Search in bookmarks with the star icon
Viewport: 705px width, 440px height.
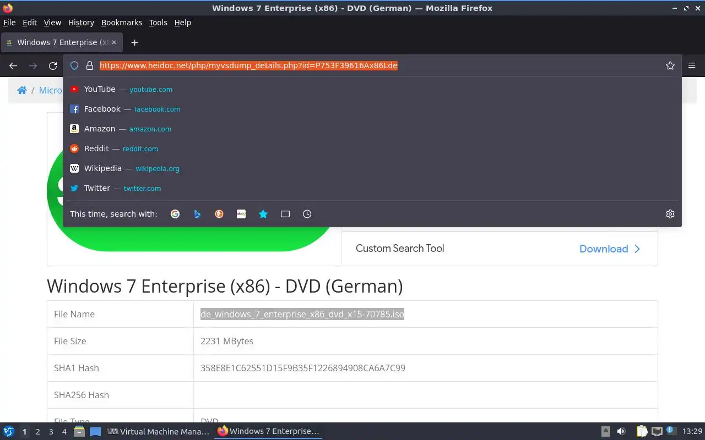pos(263,214)
